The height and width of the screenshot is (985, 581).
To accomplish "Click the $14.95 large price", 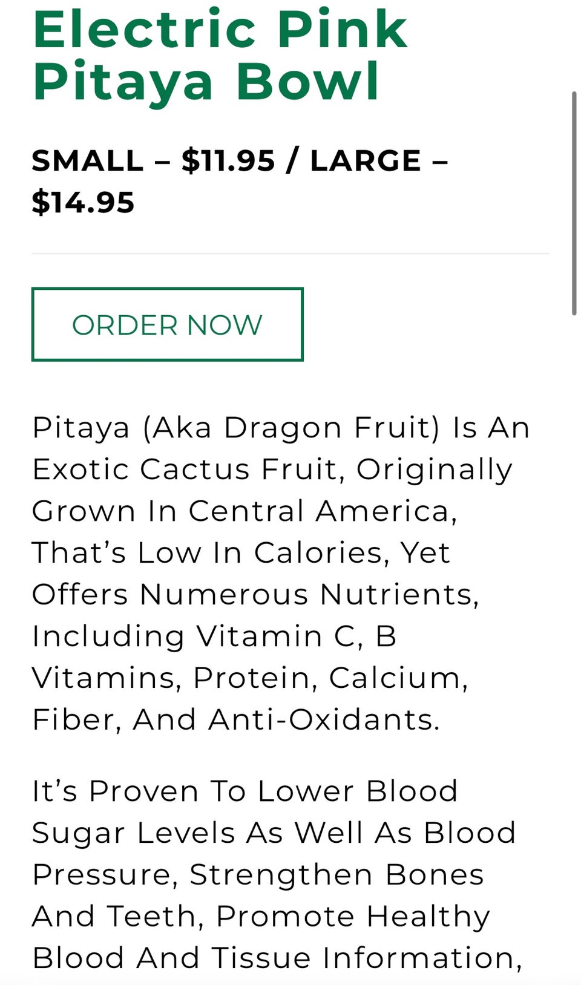I will coord(83,202).
